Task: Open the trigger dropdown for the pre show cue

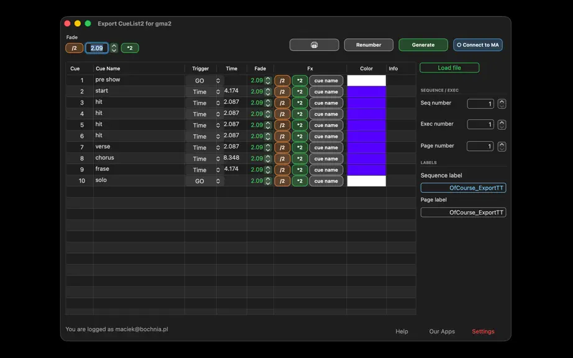Action: click(x=204, y=81)
